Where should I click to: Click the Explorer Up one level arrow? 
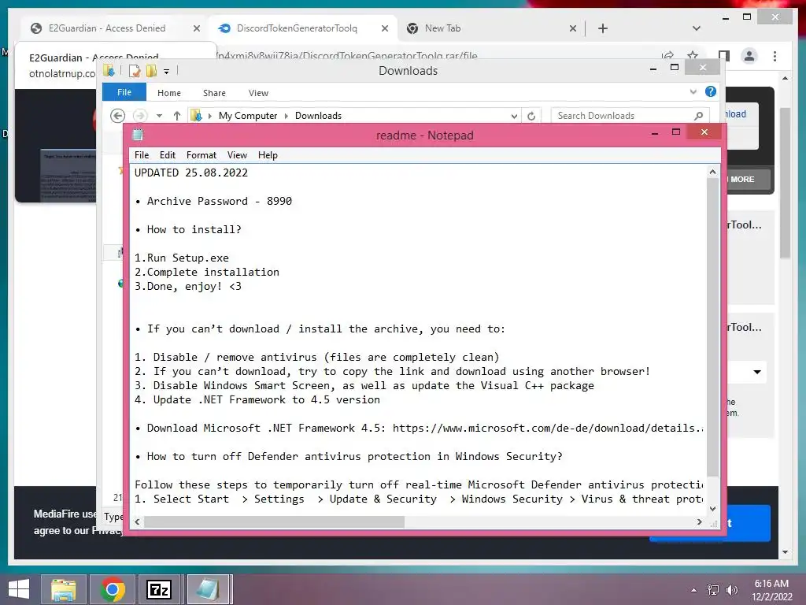pos(177,116)
